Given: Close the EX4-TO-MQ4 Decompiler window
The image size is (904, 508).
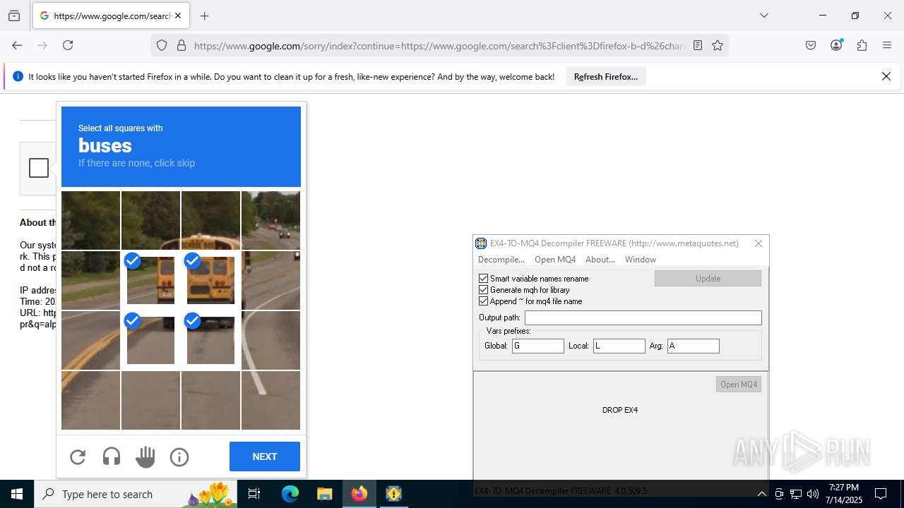Looking at the screenshot, I should [x=759, y=243].
